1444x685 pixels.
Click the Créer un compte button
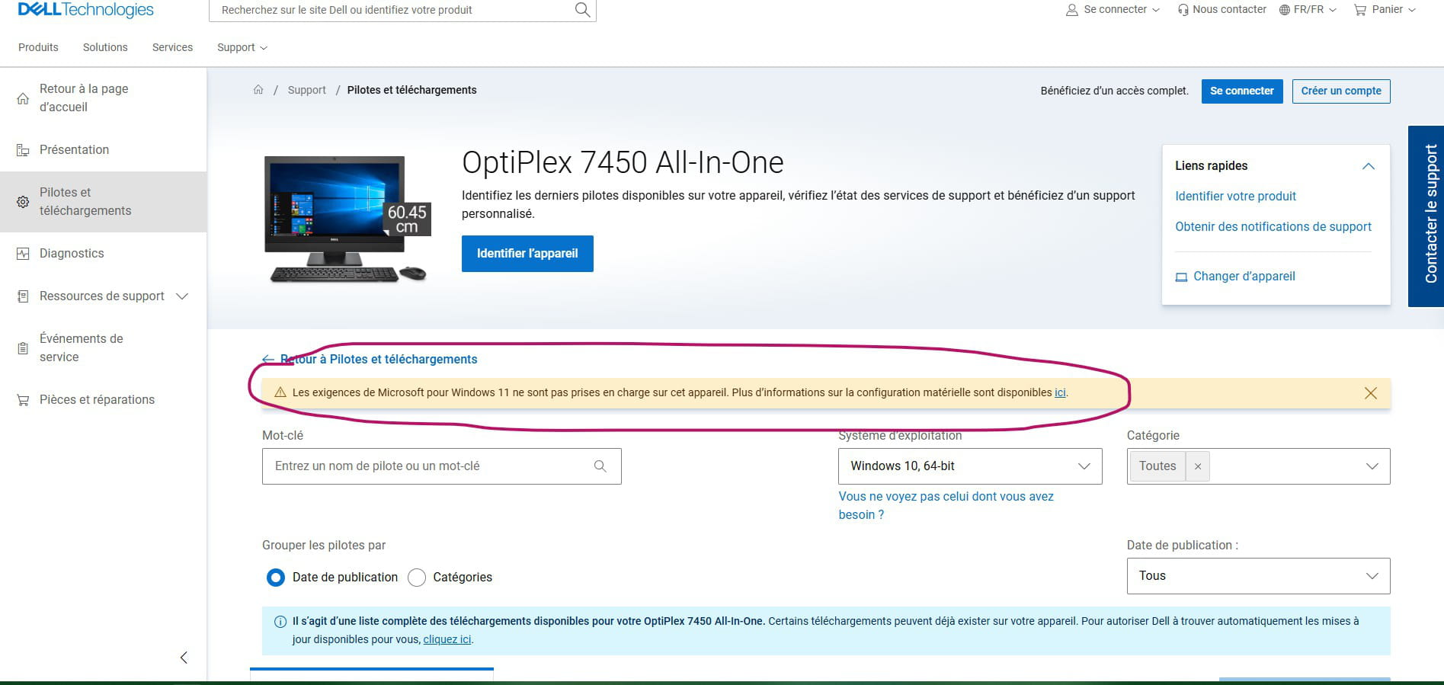click(x=1341, y=91)
